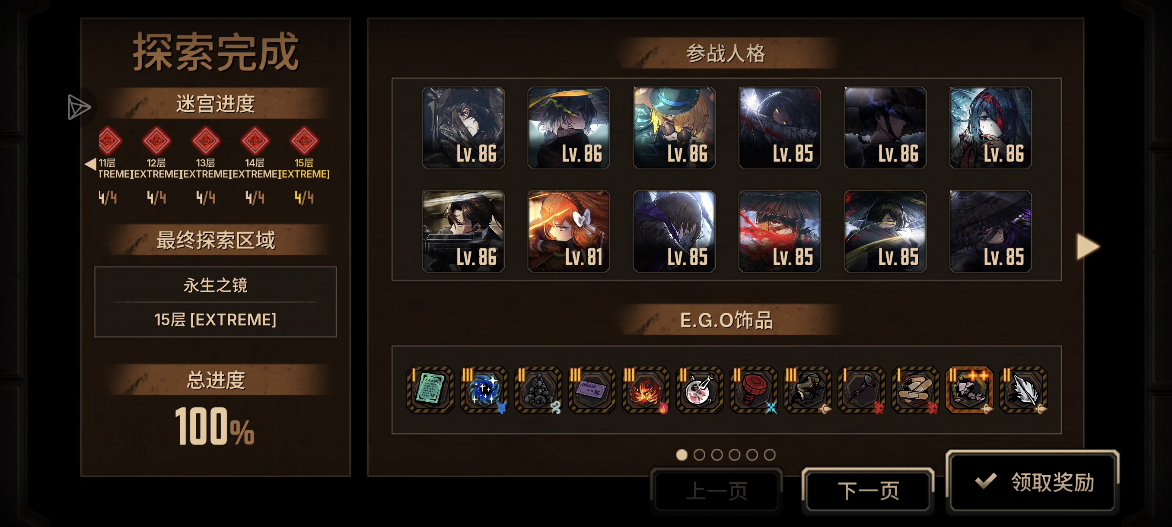This screenshot has height=527, width=1172.
Task: Select the bandage E.G.O gift
Action: click(x=915, y=390)
